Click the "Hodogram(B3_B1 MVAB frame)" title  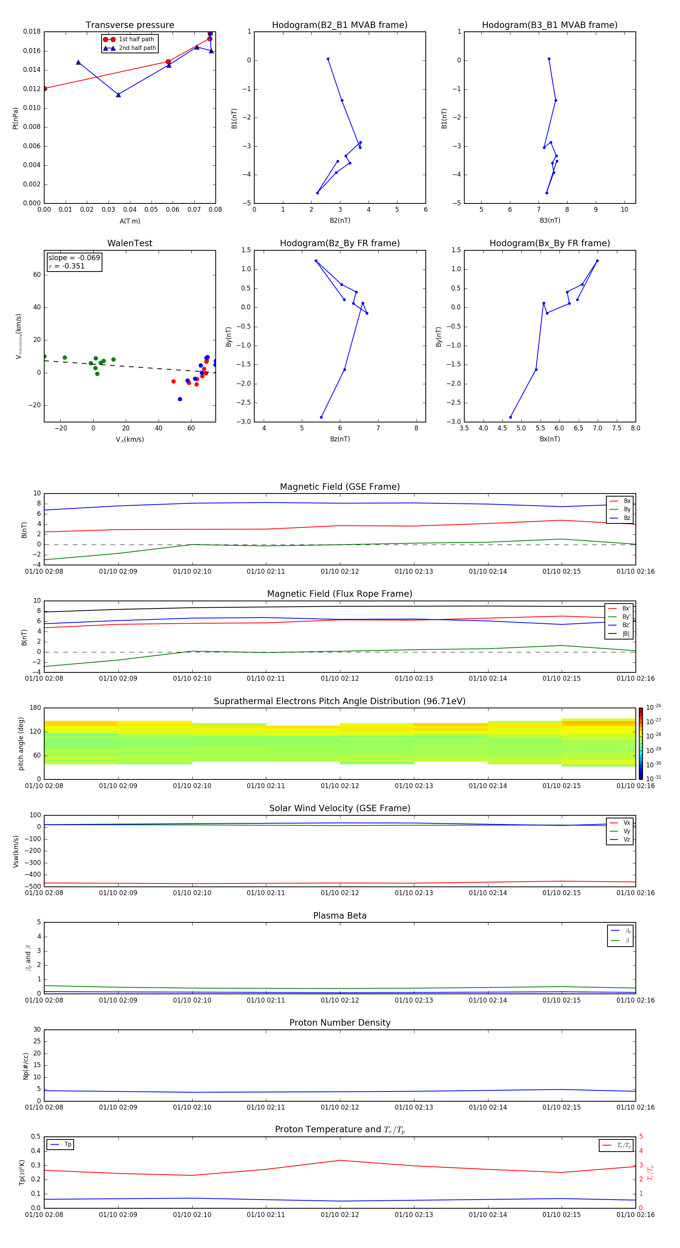pos(550,25)
